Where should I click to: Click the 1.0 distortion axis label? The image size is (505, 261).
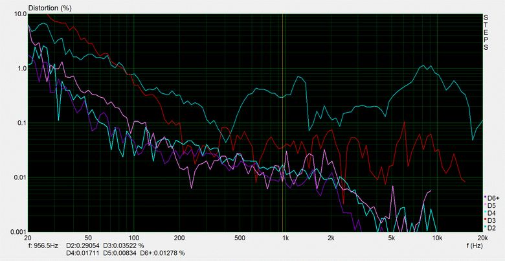(x=22, y=68)
